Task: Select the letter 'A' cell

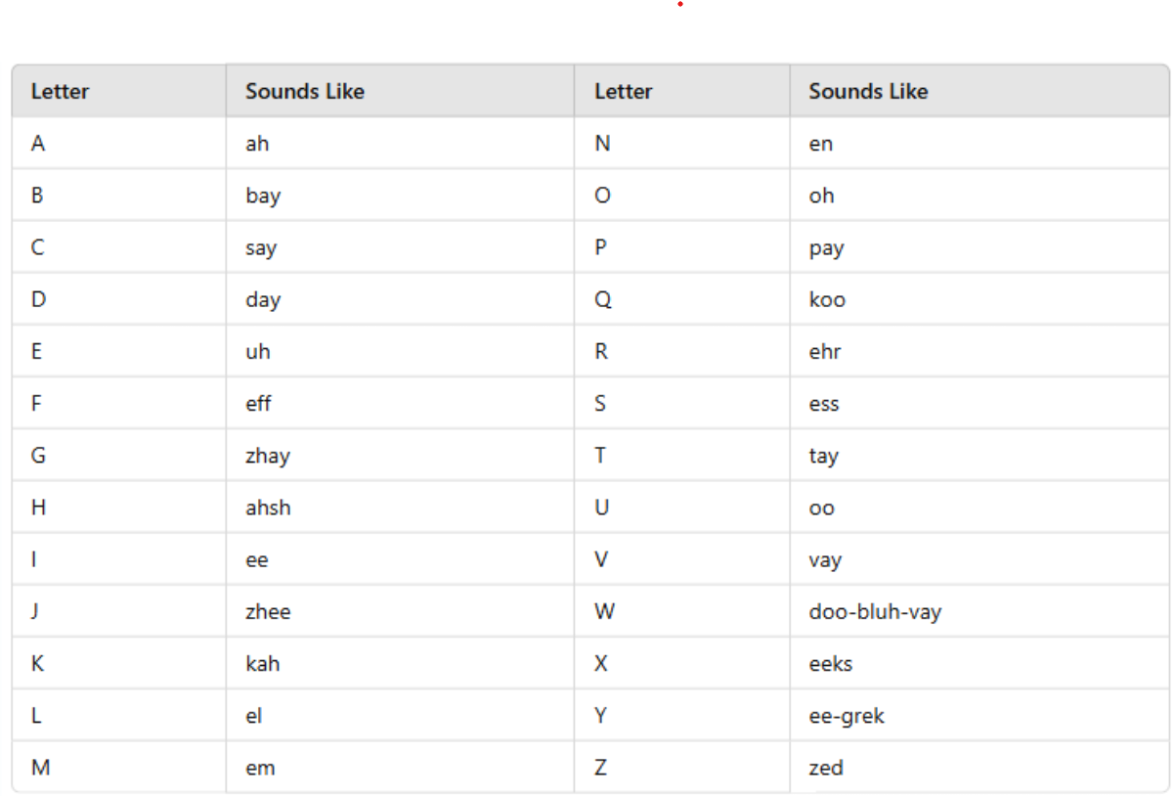Action: [x=118, y=144]
